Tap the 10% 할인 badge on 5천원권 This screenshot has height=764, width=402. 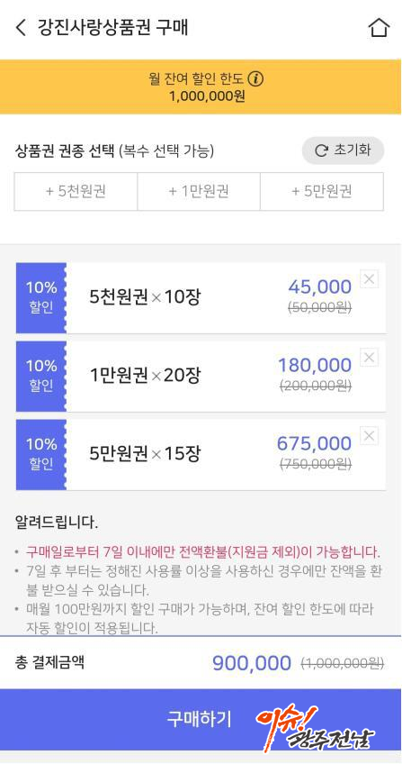(41, 297)
